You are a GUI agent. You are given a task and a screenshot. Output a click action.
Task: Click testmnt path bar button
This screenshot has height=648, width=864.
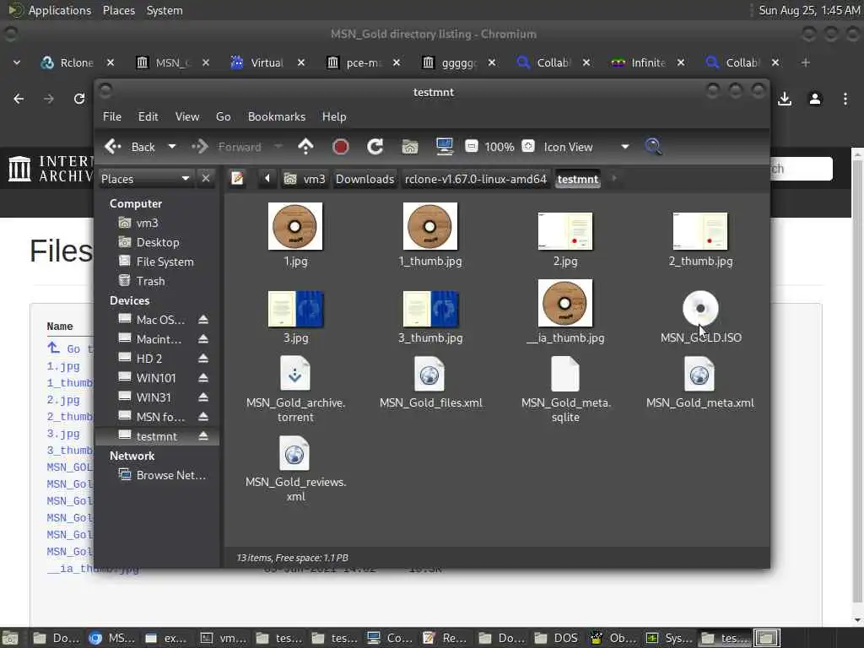(x=577, y=179)
